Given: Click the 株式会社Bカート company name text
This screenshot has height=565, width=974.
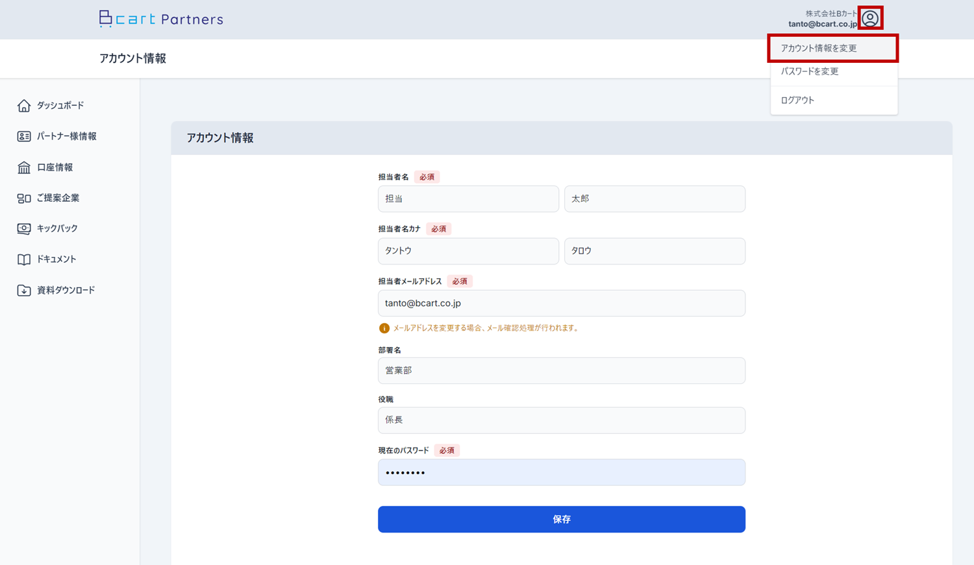Looking at the screenshot, I should coord(831,14).
